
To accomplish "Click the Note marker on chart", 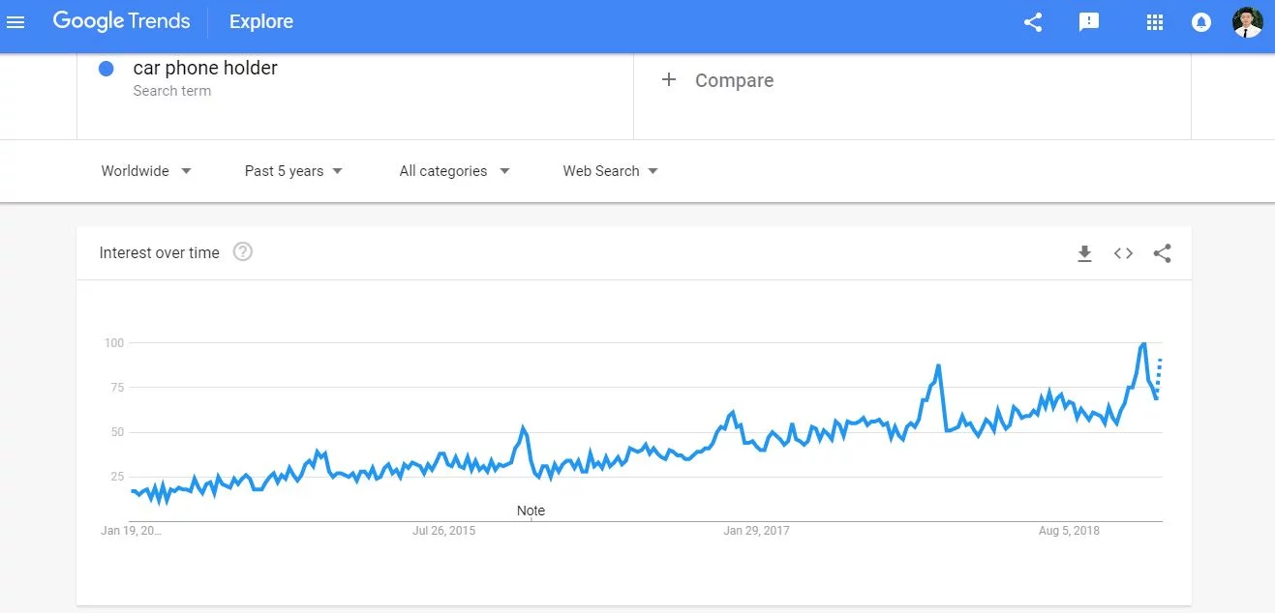I will point(531,511).
